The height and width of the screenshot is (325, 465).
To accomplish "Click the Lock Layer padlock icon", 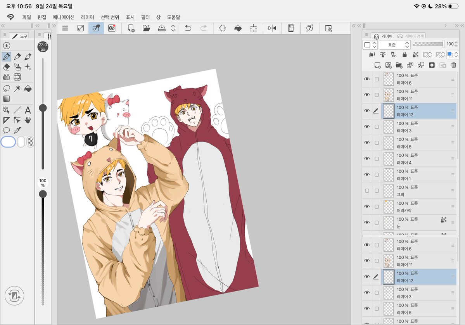I will 404,54.
